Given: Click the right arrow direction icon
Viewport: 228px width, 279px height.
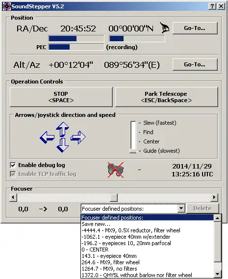Looking at the screenshot, I should (78, 137).
